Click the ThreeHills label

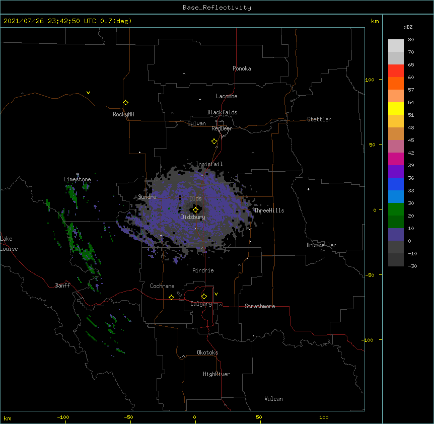269,210
